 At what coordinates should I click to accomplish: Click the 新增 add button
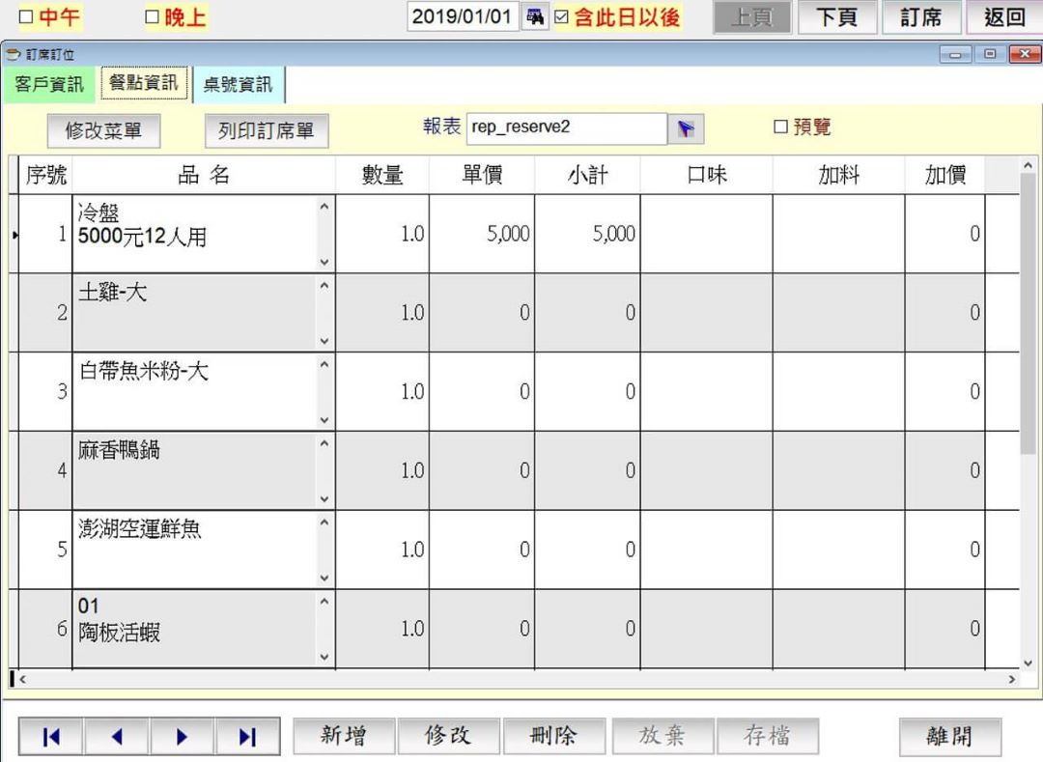(344, 735)
